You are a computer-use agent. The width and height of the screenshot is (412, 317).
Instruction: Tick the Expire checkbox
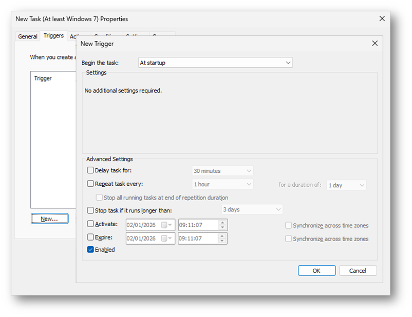(91, 237)
